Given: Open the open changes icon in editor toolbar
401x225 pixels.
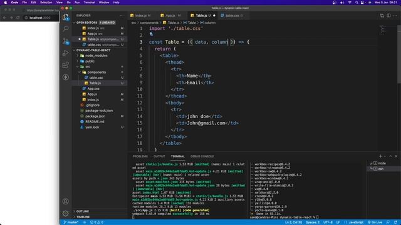Looking at the screenshot, I should pyautogui.click(x=382, y=16).
